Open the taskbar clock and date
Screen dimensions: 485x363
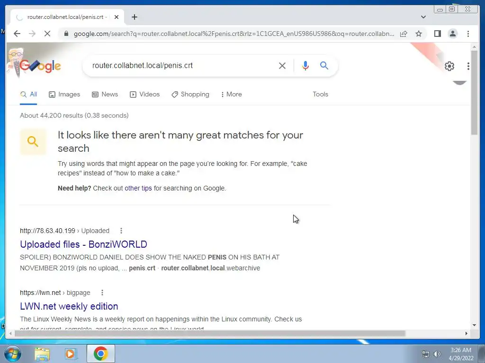[x=461, y=354]
